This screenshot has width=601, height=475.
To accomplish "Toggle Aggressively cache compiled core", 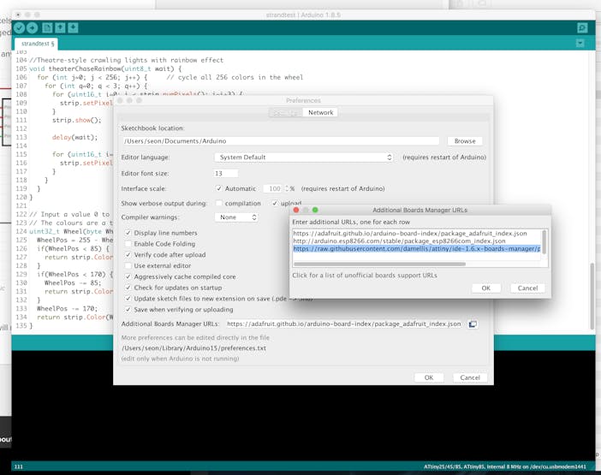I will click(x=128, y=276).
